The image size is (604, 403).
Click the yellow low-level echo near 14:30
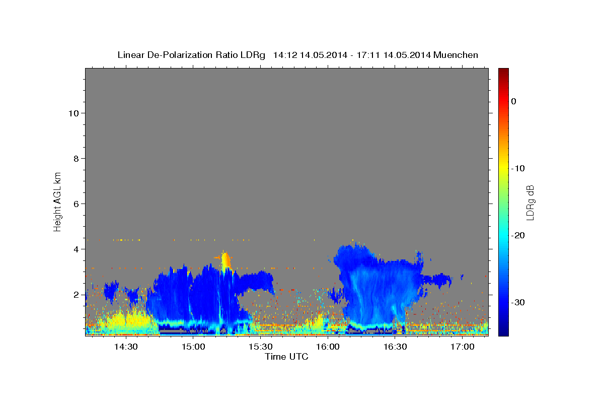pyautogui.click(x=126, y=320)
